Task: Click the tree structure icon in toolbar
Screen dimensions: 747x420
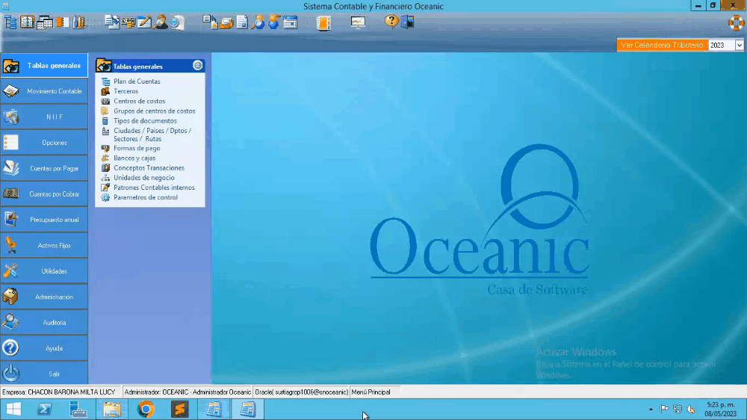Action: click(x=10, y=22)
